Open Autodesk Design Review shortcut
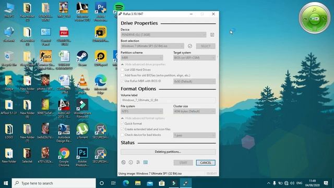This screenshot has height=188, width=334. pyautogui.click(x=64, y=133)
